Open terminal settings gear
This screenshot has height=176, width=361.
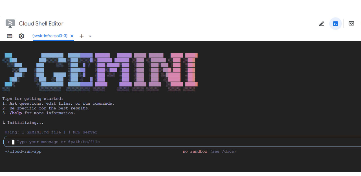pyautogui.click(x=21, y=36)
